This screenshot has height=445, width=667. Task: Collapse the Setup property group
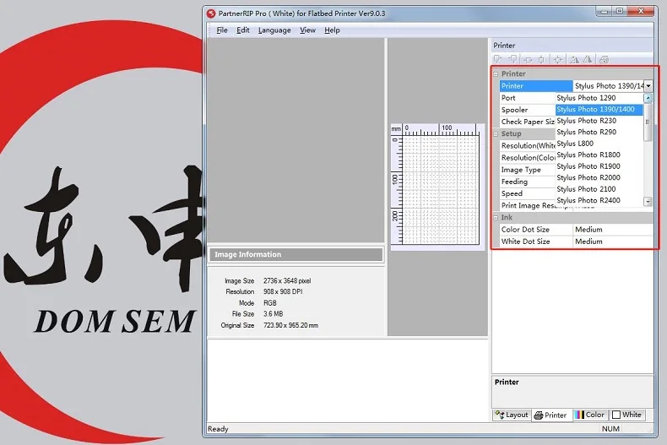coord(496,134)
